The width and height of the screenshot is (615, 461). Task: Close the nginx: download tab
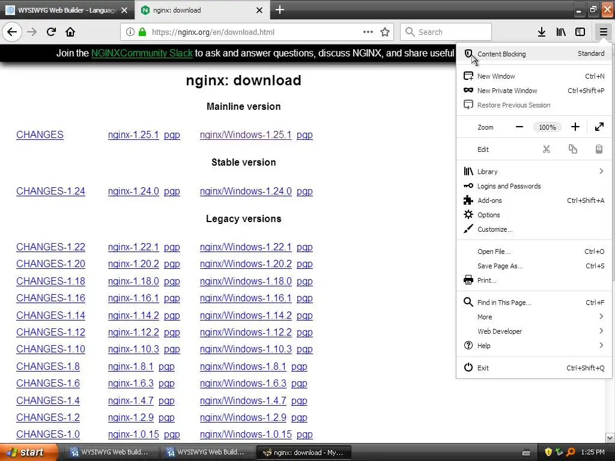259,10
